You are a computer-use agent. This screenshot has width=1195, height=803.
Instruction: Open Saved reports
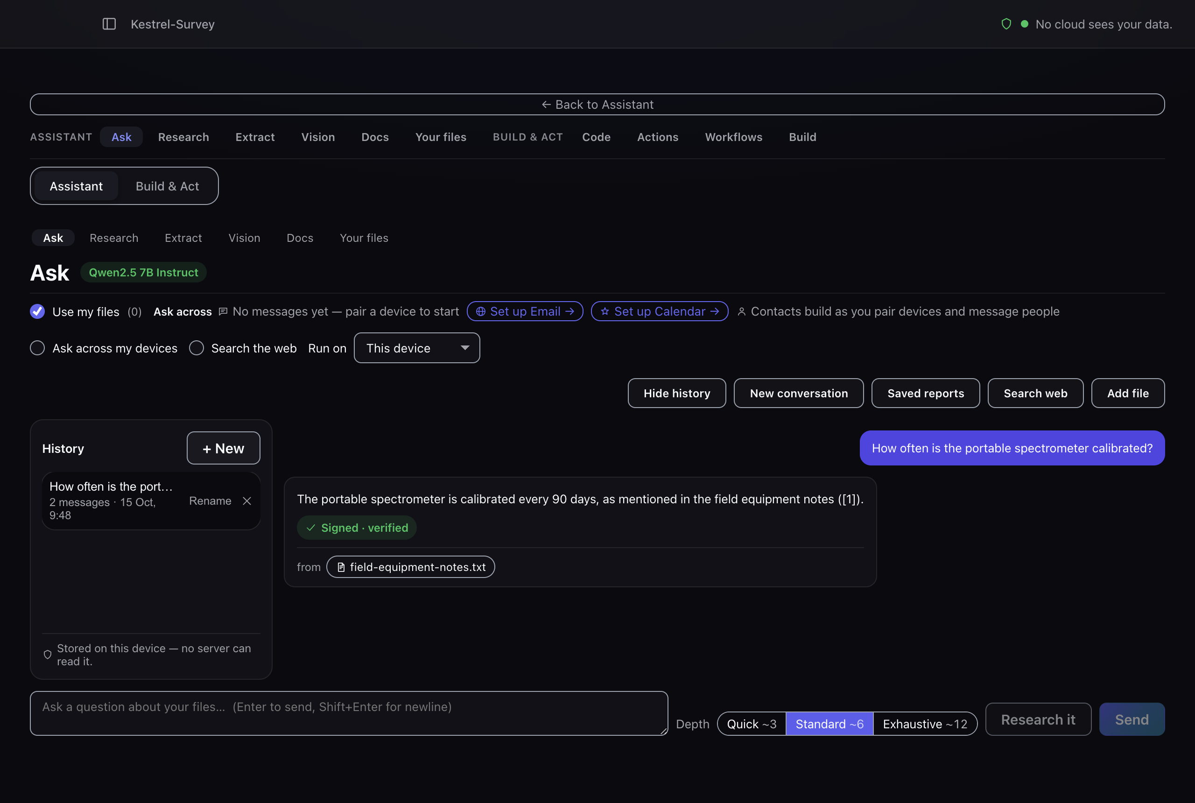tap(926, 393)
